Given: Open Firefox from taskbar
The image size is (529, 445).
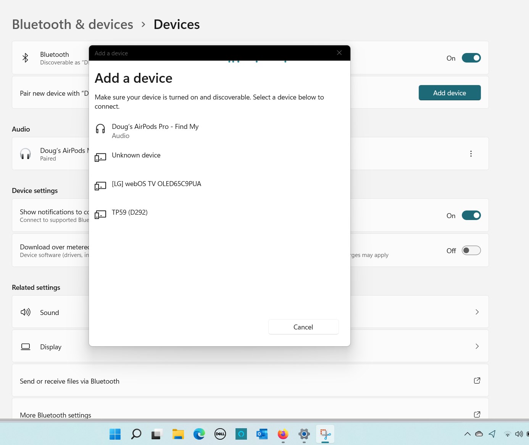Looking at the screenshot, I should [283, 434].
